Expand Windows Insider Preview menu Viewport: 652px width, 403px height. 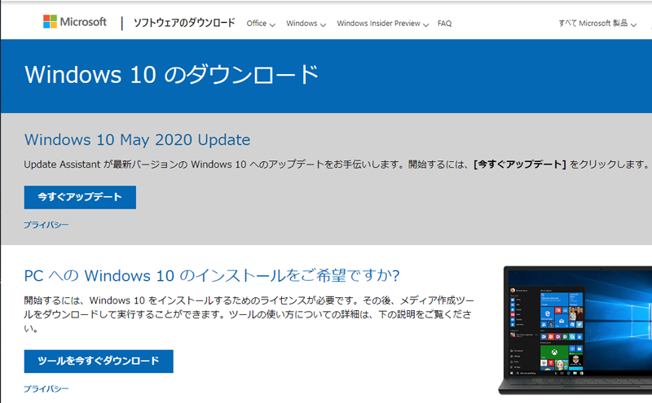(x=382, y=24)
